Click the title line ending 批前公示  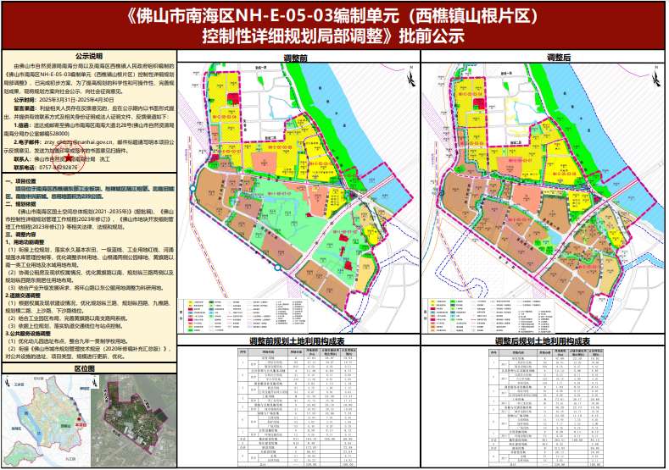click(x=333, y=36)
